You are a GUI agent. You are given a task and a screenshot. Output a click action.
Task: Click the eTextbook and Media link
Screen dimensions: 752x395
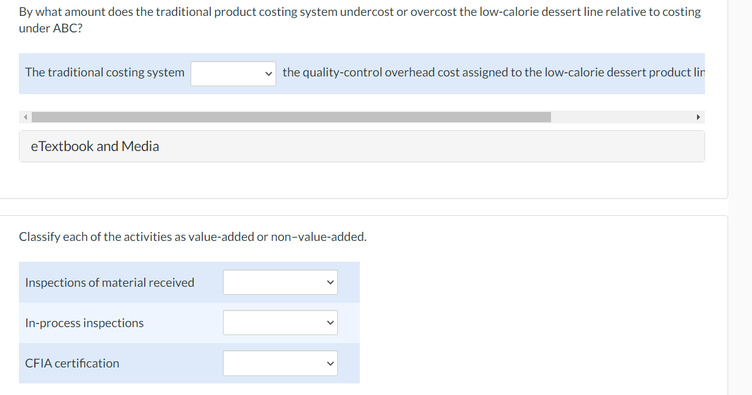tap(95, 146)
